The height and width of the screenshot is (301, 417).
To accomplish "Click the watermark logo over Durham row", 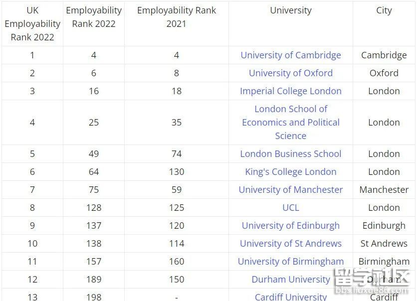I will click(372, 281).
